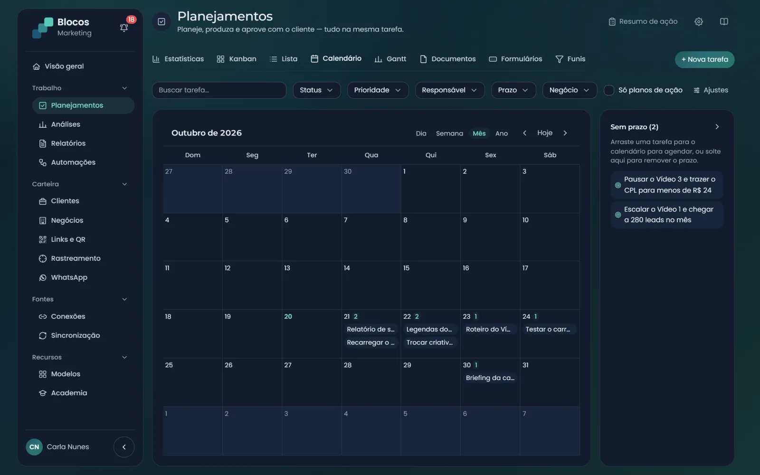
Task: Go to the previous month arrow
Action: pos(524,133)
